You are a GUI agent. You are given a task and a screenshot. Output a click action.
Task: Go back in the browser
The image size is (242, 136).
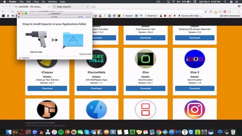pyautogui.click(x=3, y=12)
